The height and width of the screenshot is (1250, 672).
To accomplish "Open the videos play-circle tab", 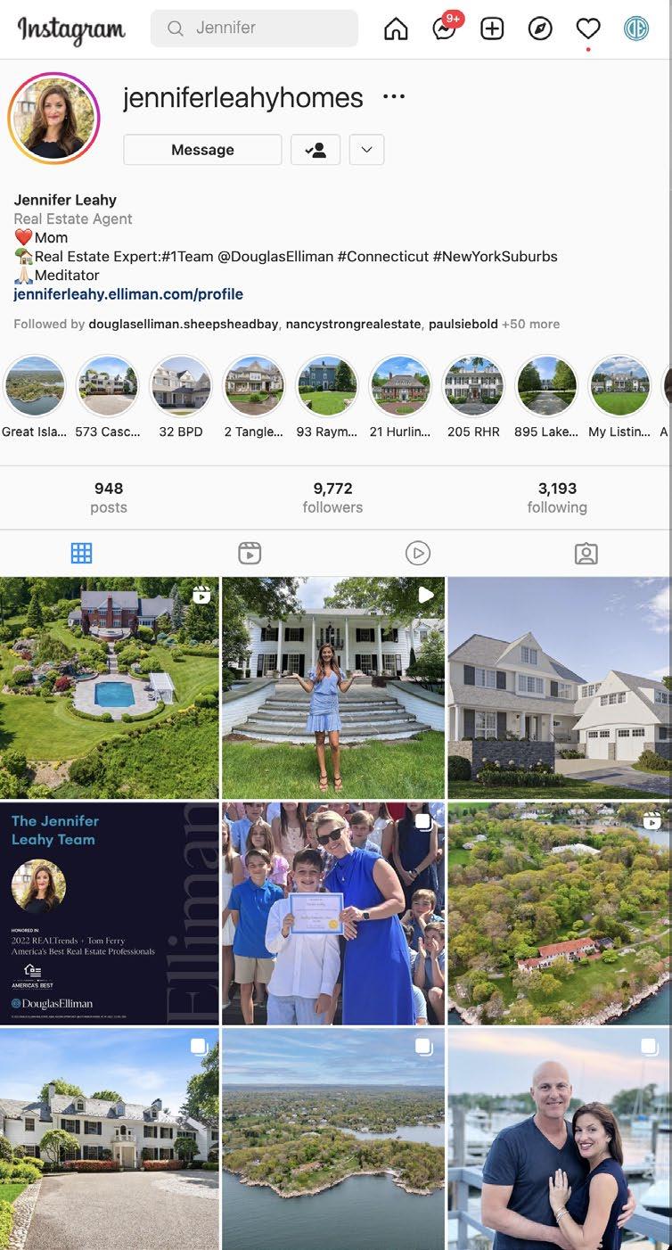I will pyautogui.click(x=418, y=554).
